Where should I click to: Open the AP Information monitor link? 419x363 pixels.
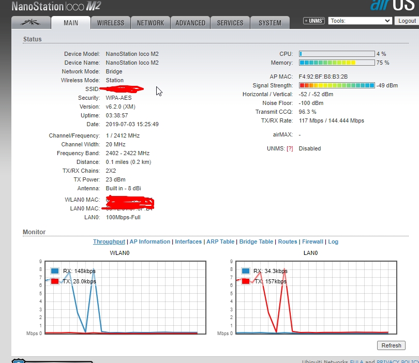pos(150,241)
